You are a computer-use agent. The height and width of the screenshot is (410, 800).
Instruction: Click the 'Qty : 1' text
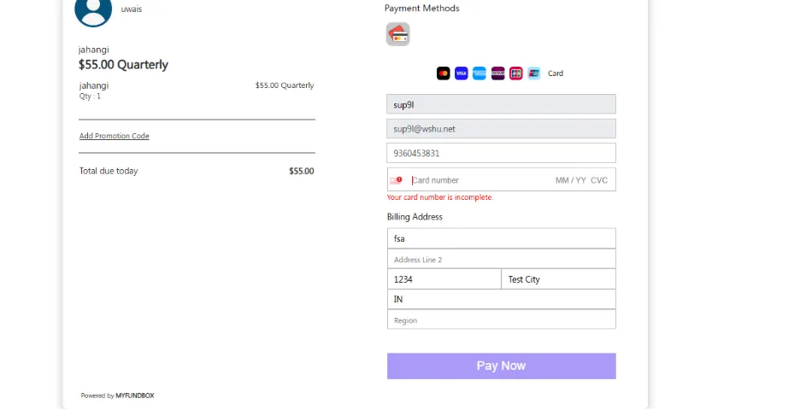90,96
